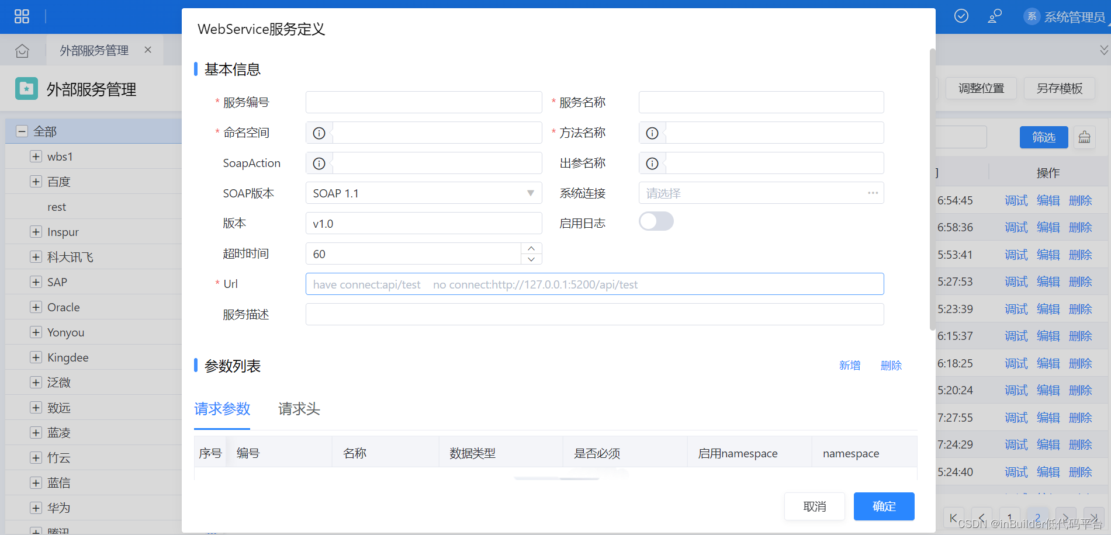
Task: Click the info icon beside 方法名称
Action: click(x=652, y=133)
